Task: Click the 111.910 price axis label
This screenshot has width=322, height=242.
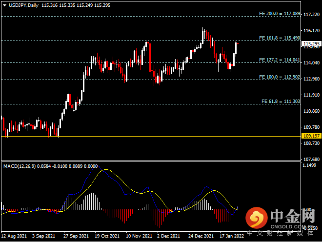Action: tap(312, 95)
